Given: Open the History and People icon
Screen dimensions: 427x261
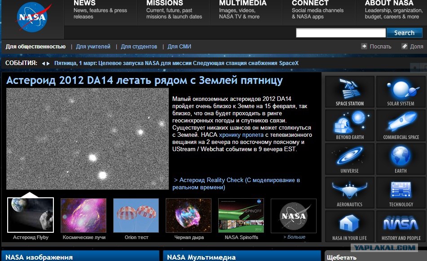Looking at the screenshot, I should click(401, 226).
